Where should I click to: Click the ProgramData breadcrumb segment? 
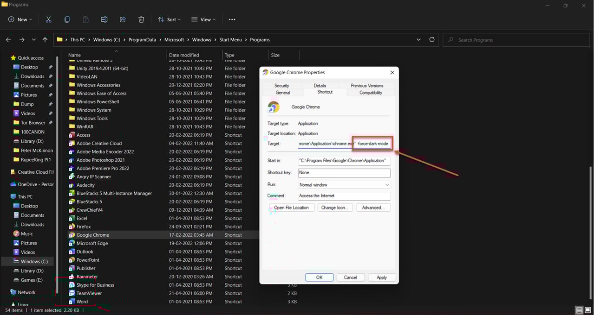coord(142,40)
